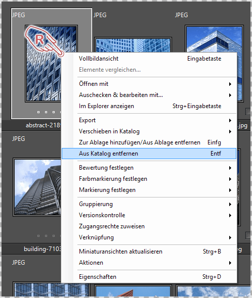Open 'Verschieben in Katalog' submenu
The image size is (252, 298).
click(149, 131)
